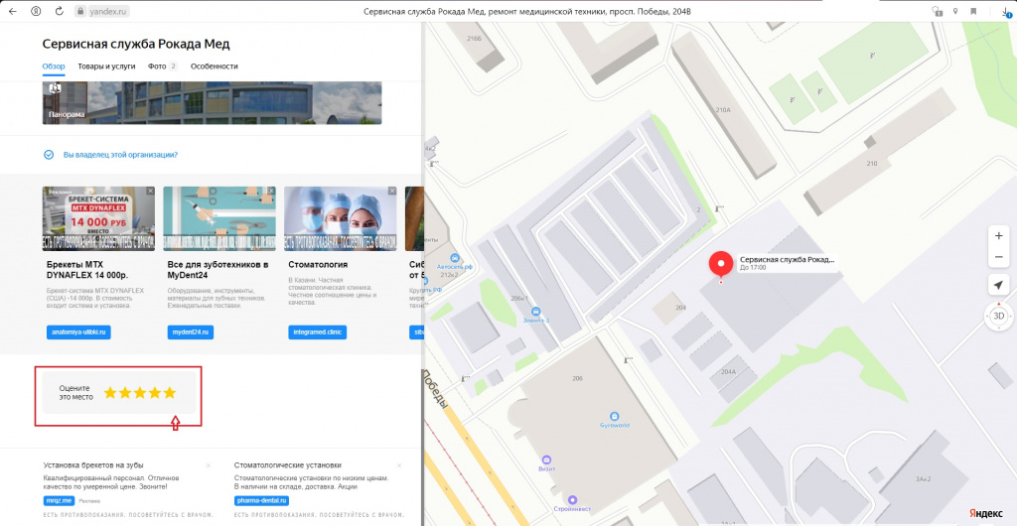Zoom out the map with minus button
This screenshot has width=1017, height=526.
coord(999,257)
